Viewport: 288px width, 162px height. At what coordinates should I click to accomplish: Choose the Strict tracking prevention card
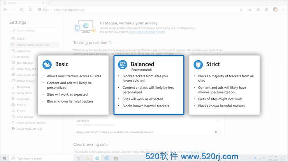[x=225, y=85]
